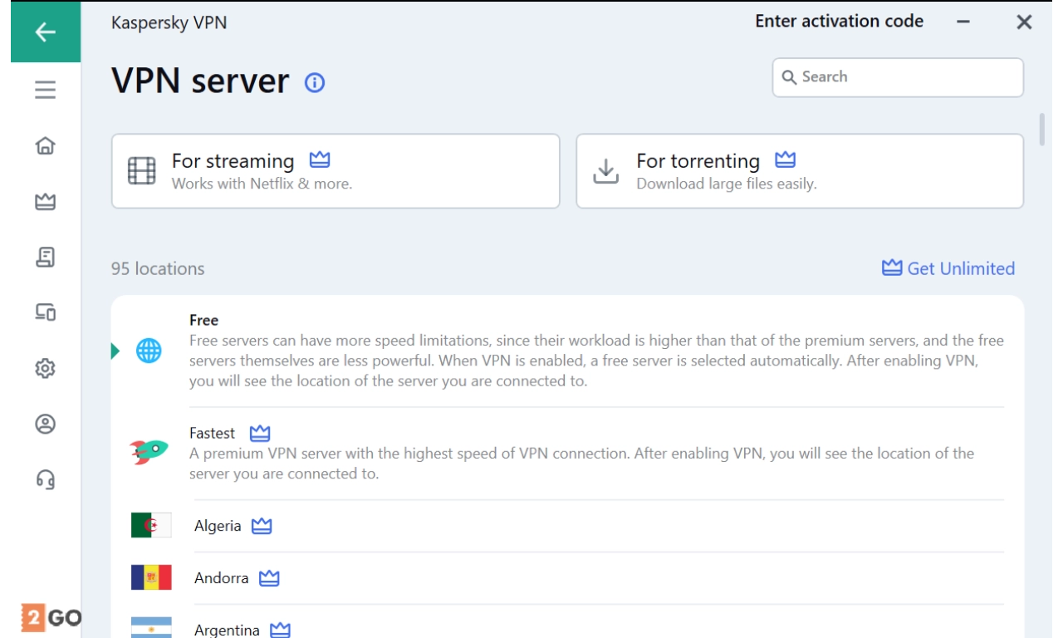This screenshot has width=1063, height=638.
Task: Click the info icon beside VPN server
Action: (315, 82)
